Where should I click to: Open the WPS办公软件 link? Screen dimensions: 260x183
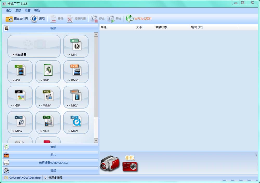tap(139, 19)
